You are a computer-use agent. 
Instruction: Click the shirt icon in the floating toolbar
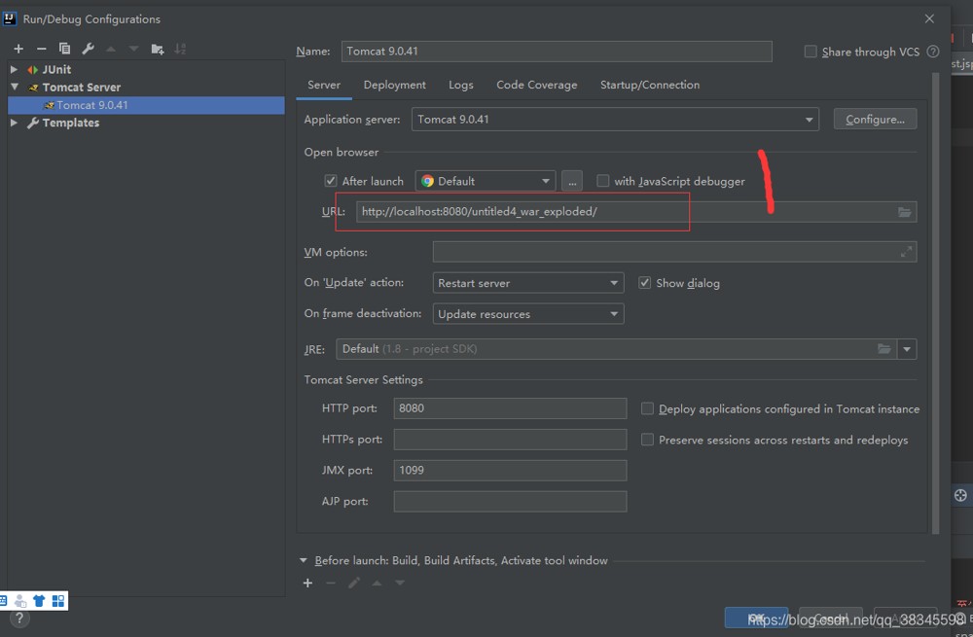pos(39,600)
